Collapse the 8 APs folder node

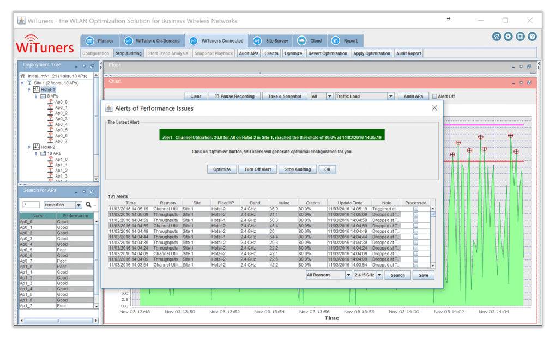[36, 96]
